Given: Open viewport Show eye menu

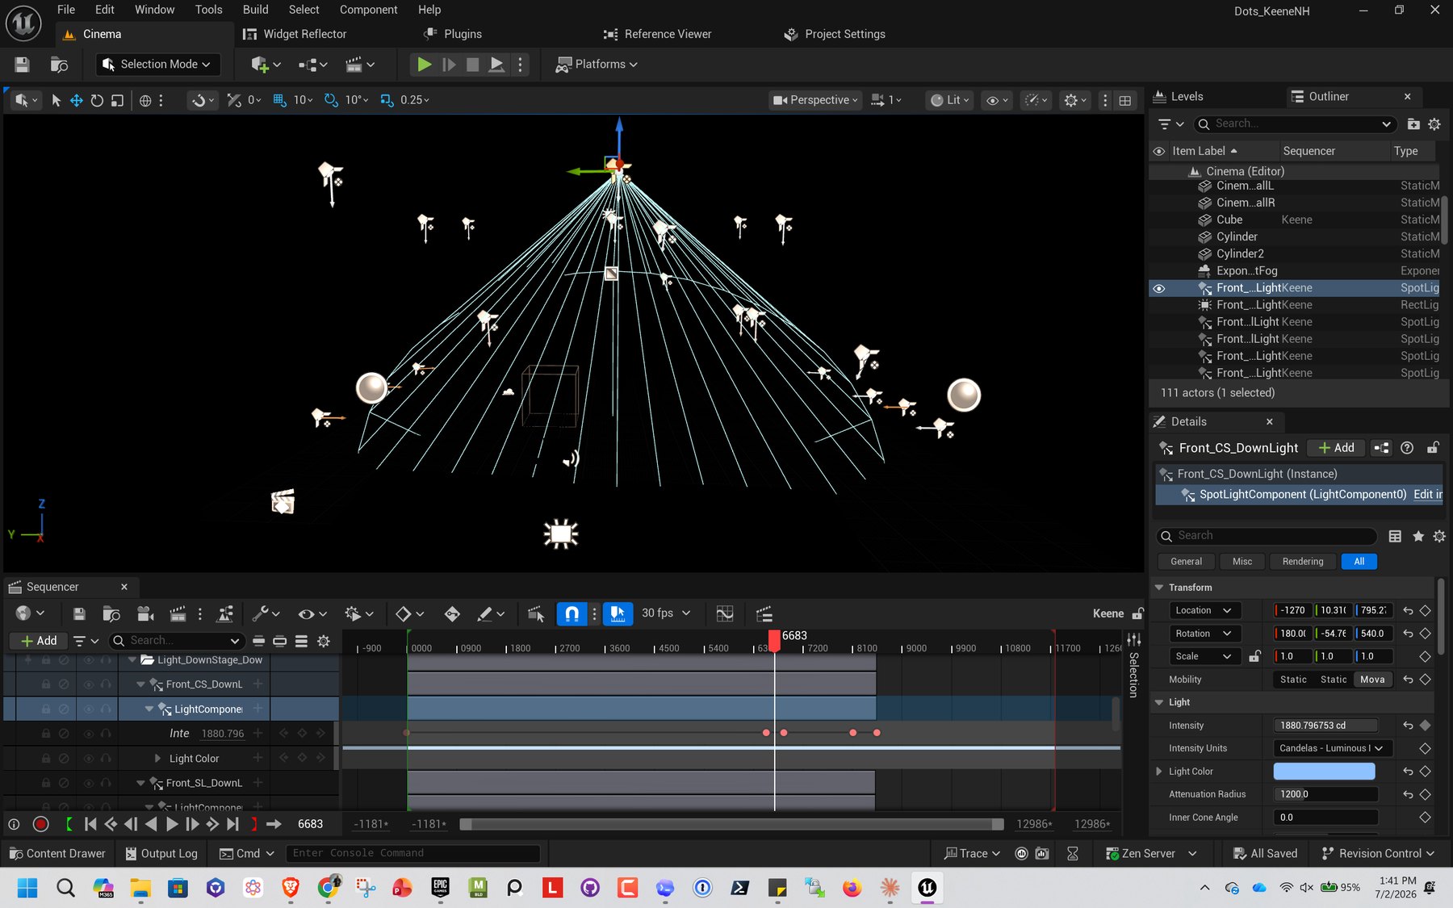Looking at the screenshot, I should click(997, 100).
